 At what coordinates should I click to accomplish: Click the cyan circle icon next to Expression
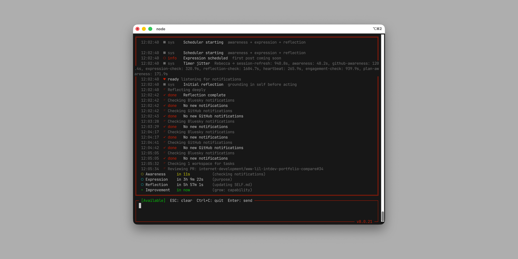(142, 179)
